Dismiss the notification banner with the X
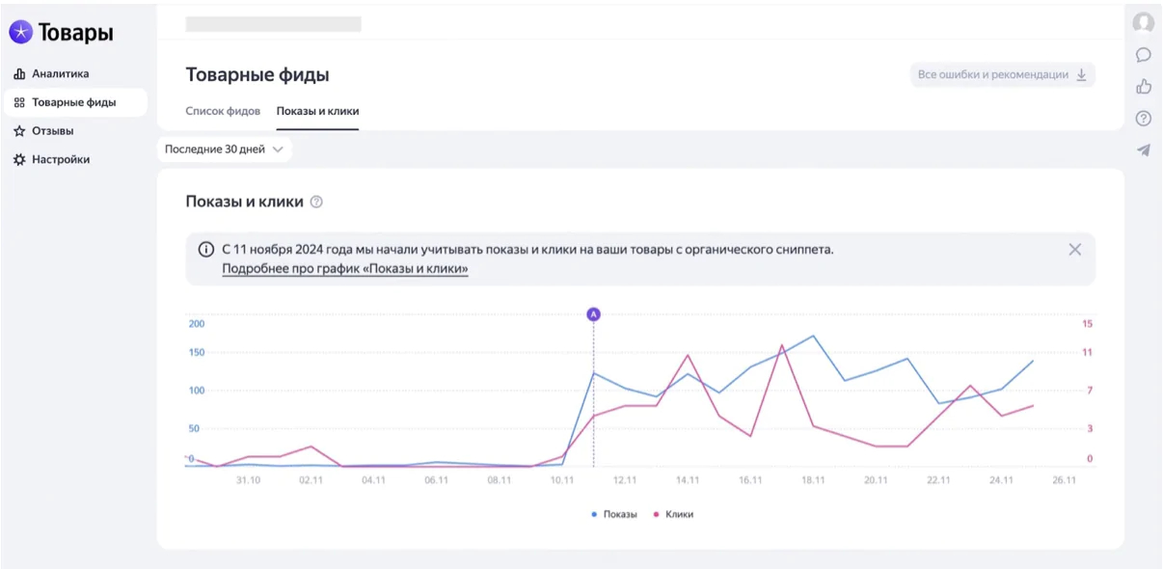Viewport: 1163px width, 569px height. 1074,250
